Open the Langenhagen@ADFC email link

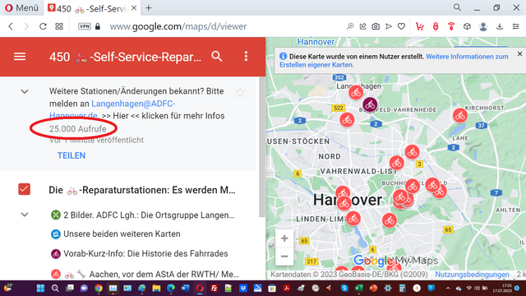pyautogui.click(x=133, y=104)
